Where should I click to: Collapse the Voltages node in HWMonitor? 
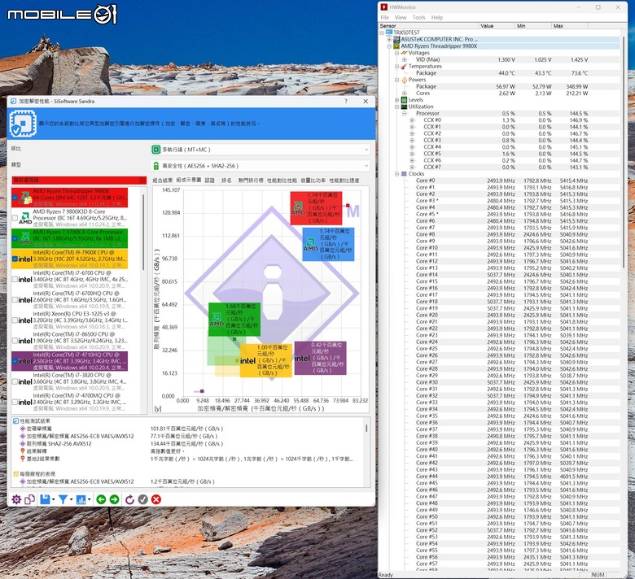point(397,53)
